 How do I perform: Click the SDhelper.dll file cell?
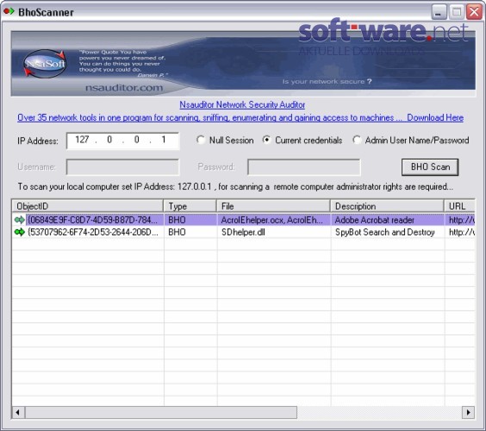(243, 232)
